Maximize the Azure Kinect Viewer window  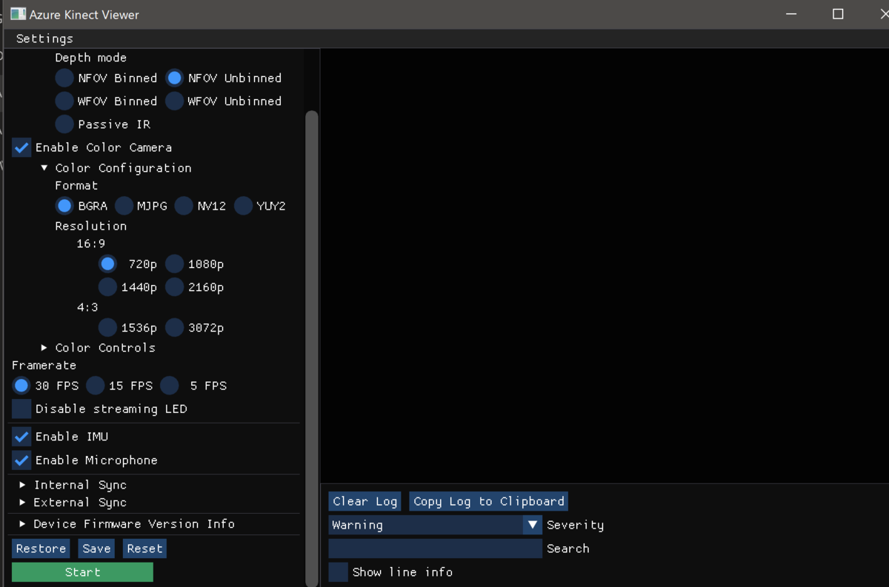[x=838, y=14]
